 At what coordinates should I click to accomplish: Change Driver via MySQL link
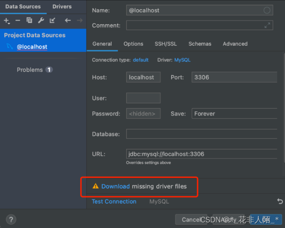pos(182,60)
